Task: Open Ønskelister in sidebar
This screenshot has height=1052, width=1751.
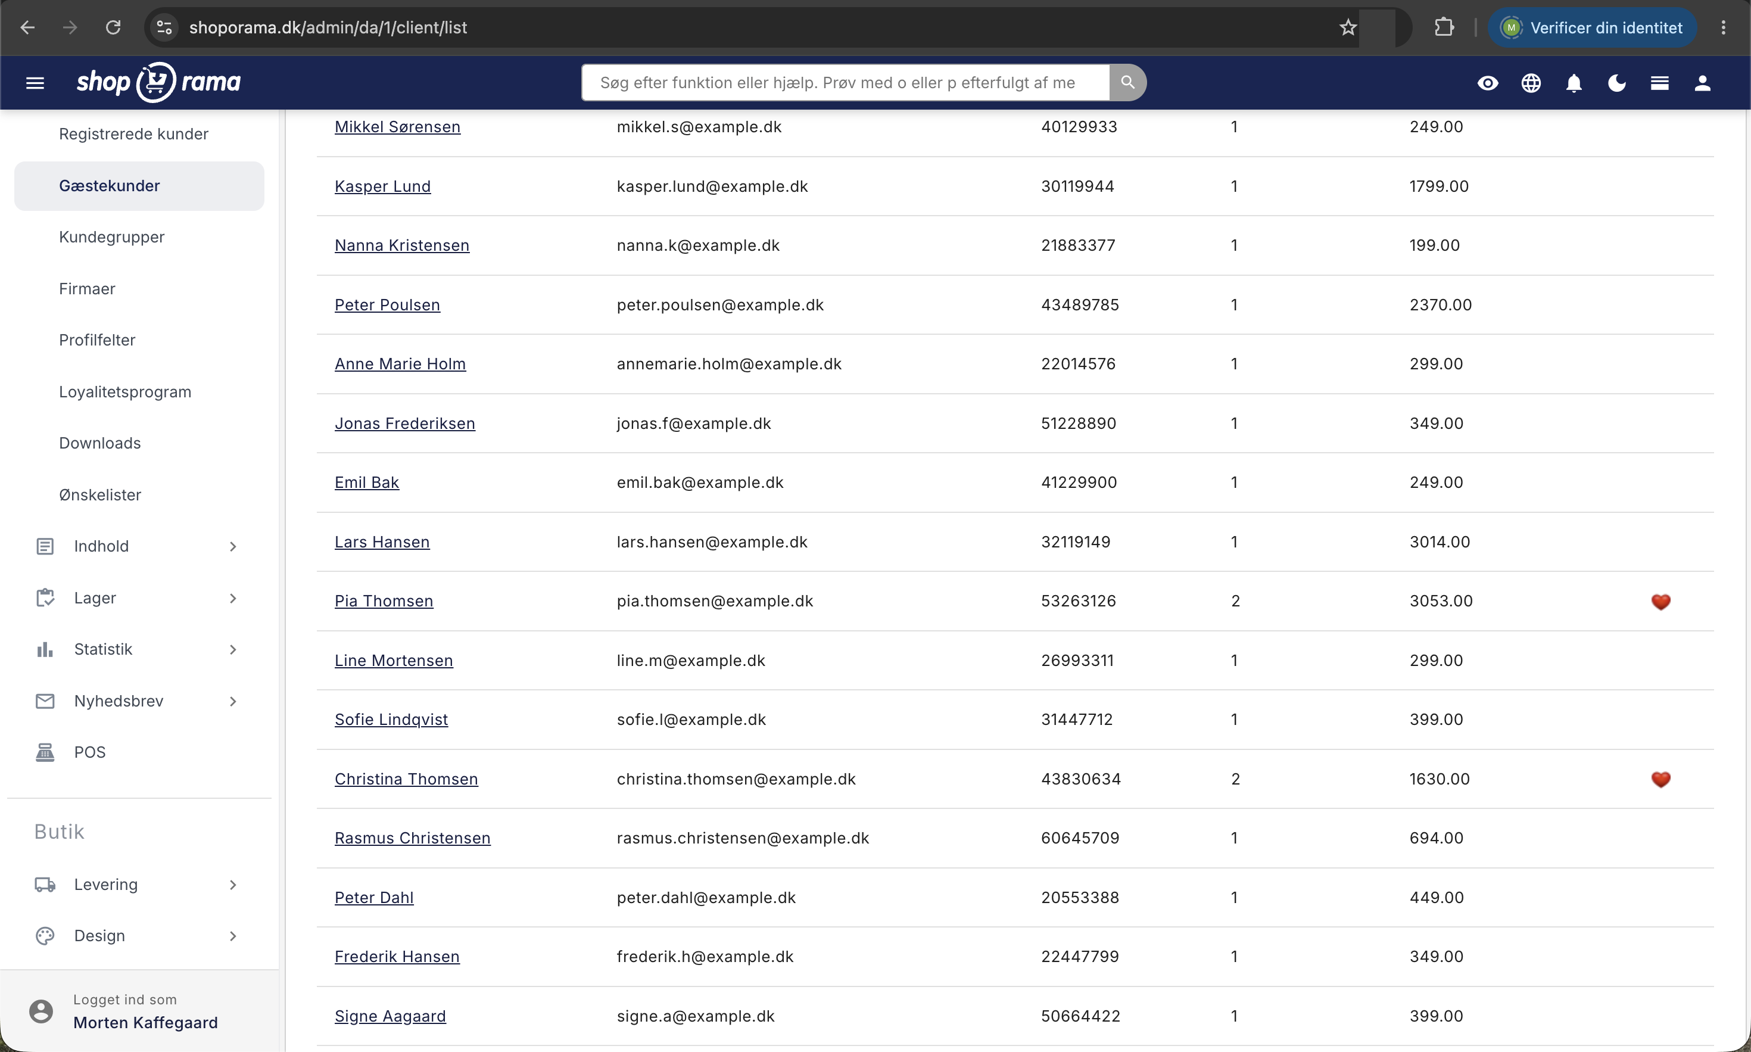Action: tap(99, 495)
